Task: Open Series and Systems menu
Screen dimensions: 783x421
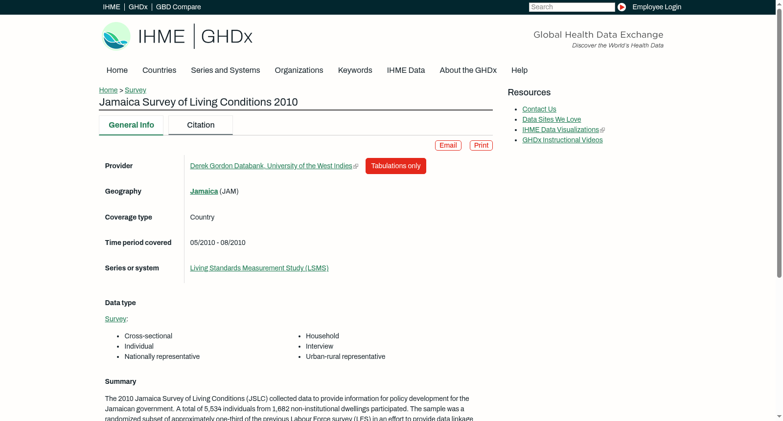Action: 226,70
